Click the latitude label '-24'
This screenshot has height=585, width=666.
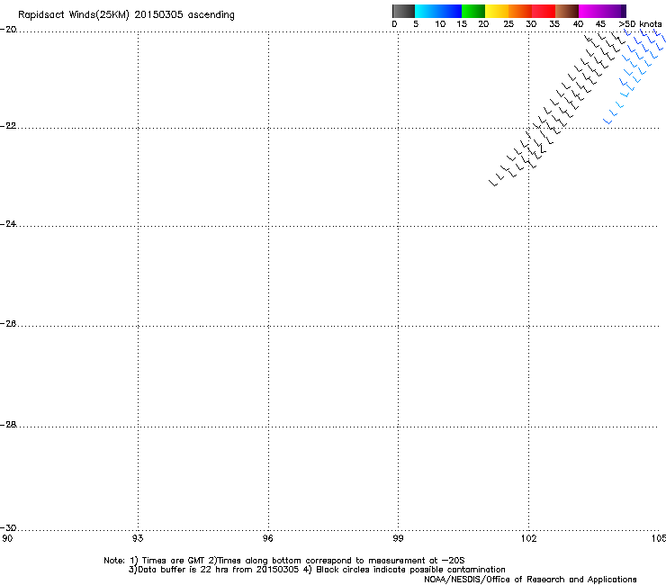pos(8,223)
